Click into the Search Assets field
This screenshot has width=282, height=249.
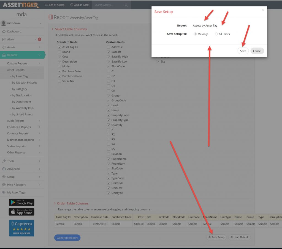click(x=108, y=5)
